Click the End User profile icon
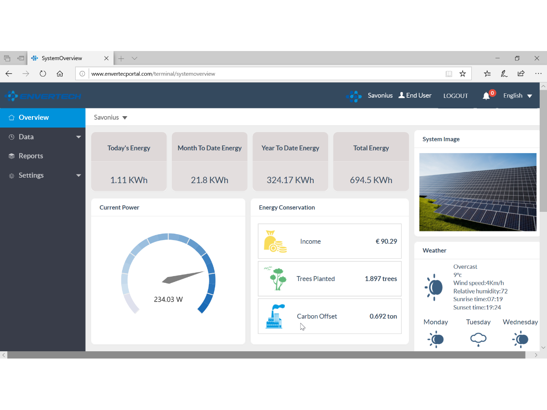The image size is (547, 410). [x=402, y=95]
